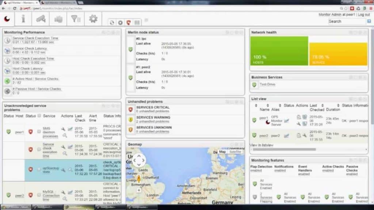Sort List view by Name arrow
Image resolution: width=374 pixels, height=210 pixels.
click(x=268, y=105)
